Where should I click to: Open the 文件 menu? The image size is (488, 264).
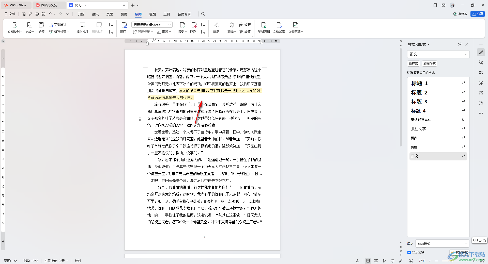tap(10, 14)
